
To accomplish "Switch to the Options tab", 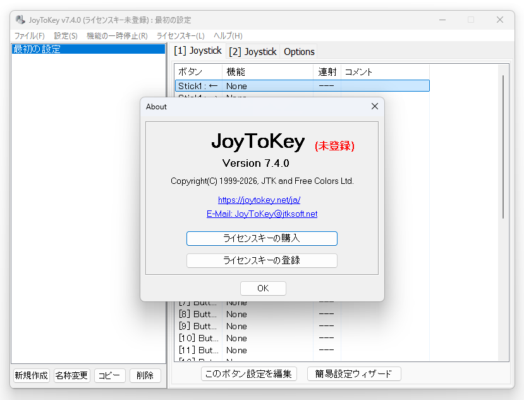I will 299,52.
